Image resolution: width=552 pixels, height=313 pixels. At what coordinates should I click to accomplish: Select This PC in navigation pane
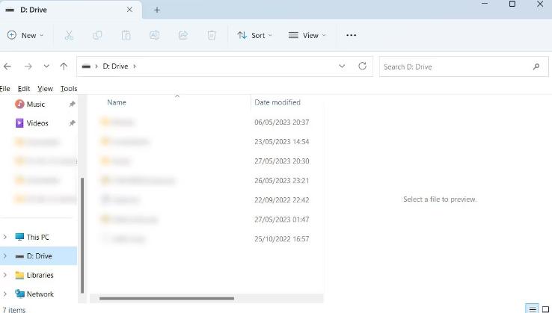38,237
